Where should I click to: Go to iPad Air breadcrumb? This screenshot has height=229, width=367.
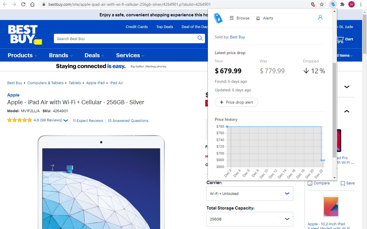[x=116, y=83]
